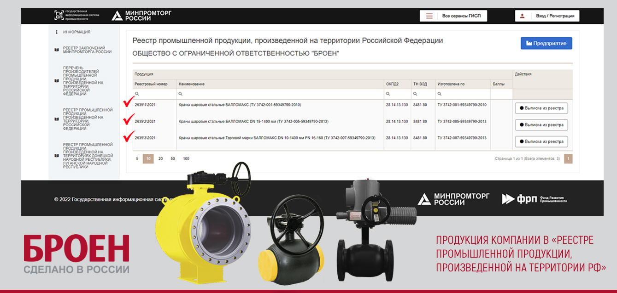
Task: Click the Информация info icon in sidebar
Action: tap(56, 32)
